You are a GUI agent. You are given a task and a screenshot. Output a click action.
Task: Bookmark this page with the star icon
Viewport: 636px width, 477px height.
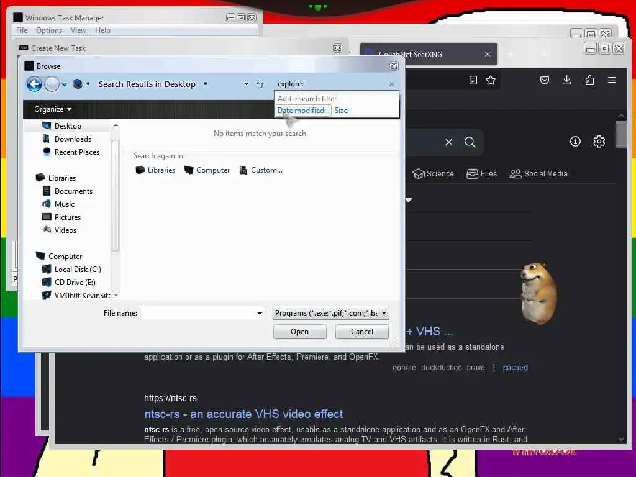[x=491, y=80]
